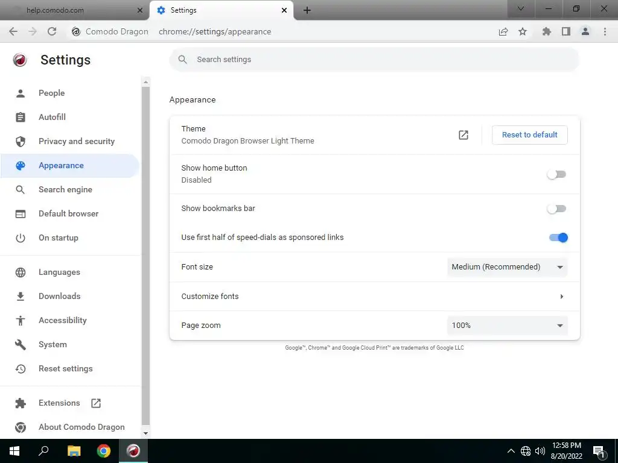Open the Font size dropdown
This screenshot has width=618, height=463.
tap(507, 267)
